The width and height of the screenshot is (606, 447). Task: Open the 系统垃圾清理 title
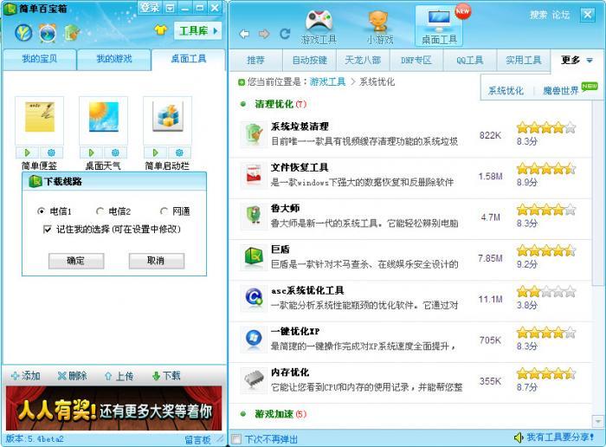(x=300, y=126)
